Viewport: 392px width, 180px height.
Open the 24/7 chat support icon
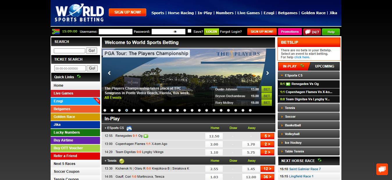[x=312, y=32]
